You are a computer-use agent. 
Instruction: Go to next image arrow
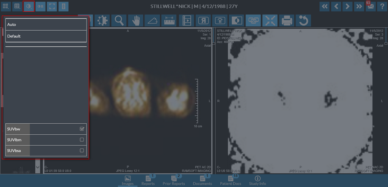pos(347,6)
